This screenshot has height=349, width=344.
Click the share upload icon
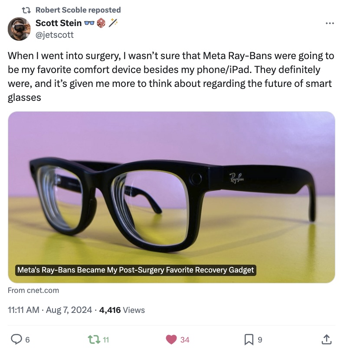(x=327, y=339)
